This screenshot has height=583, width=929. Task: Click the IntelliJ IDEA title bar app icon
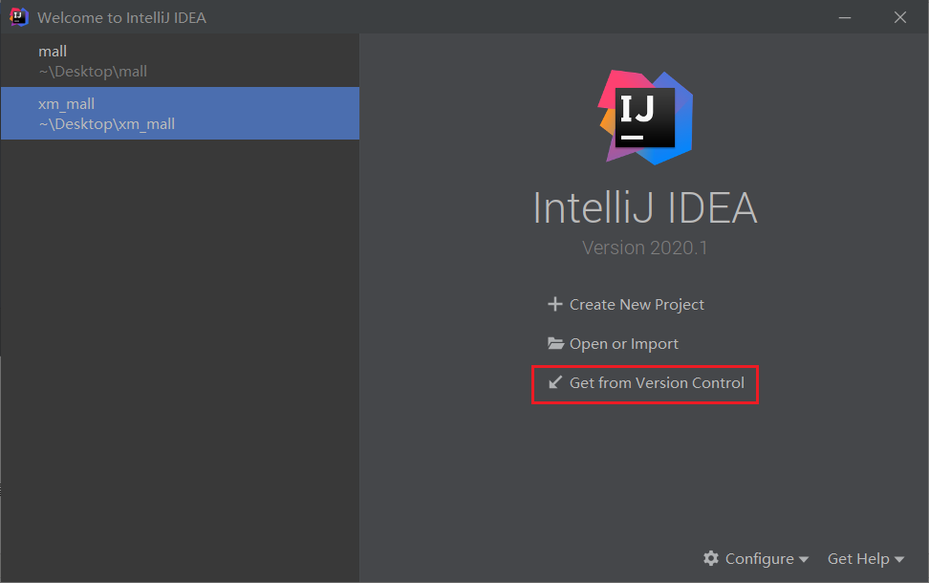tap(18, 17)
